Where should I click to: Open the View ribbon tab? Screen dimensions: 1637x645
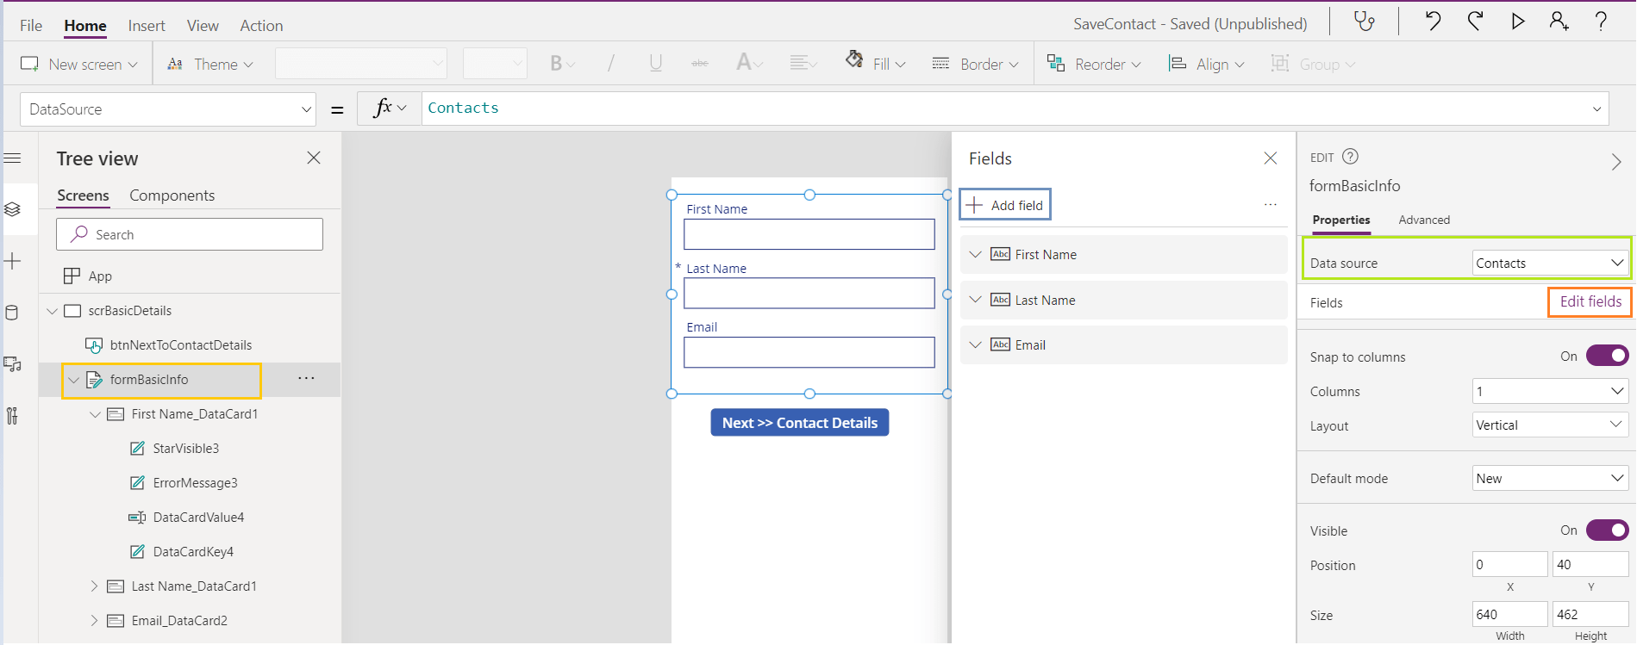[203, 26]
